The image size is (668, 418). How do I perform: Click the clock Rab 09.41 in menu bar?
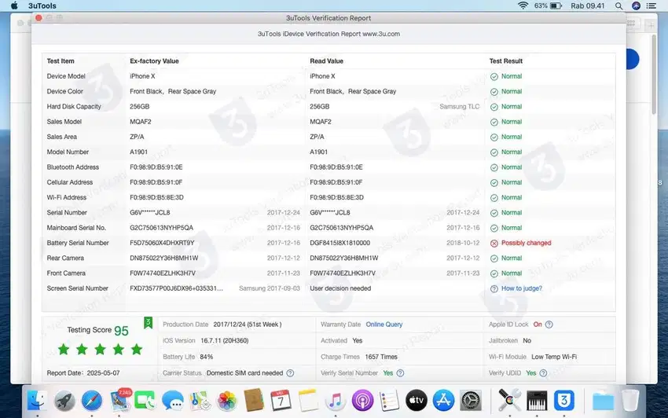[x=588, y=6]
